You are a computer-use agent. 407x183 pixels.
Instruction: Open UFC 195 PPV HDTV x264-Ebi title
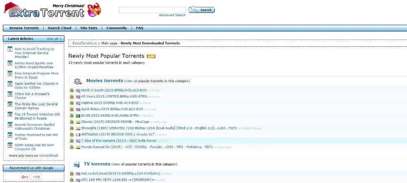pyautogui.click(x=118, y=180)
